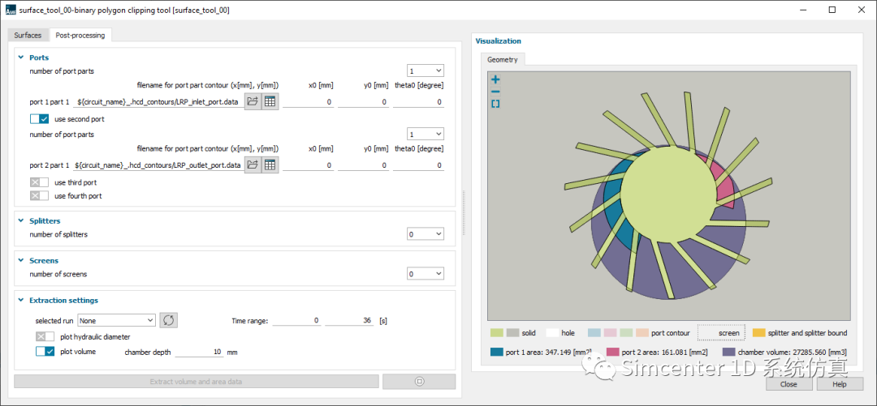Image resolution: width=877 pixels, height=406 pixels.
Task: Open table editor for port 1 contour
Action: [x=270, y=101]
